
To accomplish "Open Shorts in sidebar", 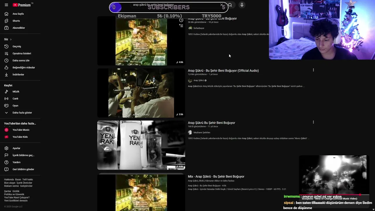I will [16, 21].
